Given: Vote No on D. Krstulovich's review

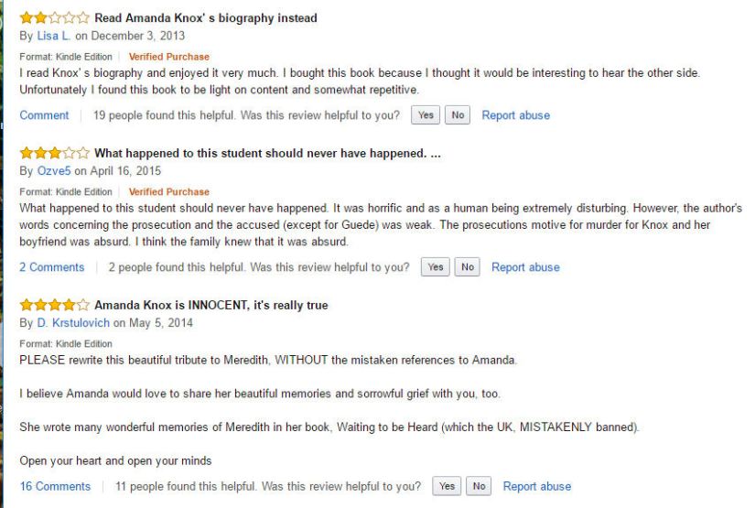Looking at the screenshot, I should (x=478, y=486).
